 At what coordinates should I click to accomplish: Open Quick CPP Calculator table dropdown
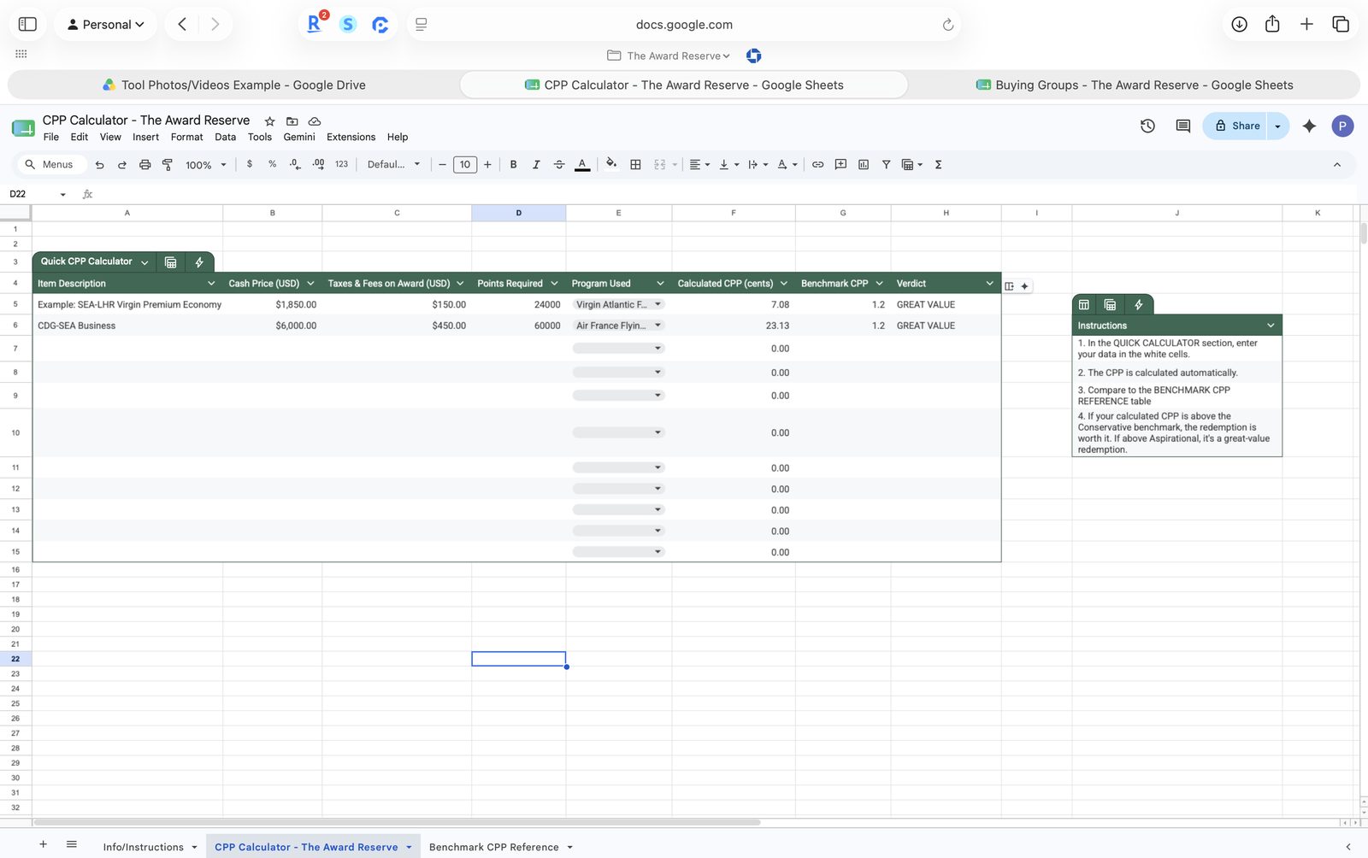click(144, 262)
